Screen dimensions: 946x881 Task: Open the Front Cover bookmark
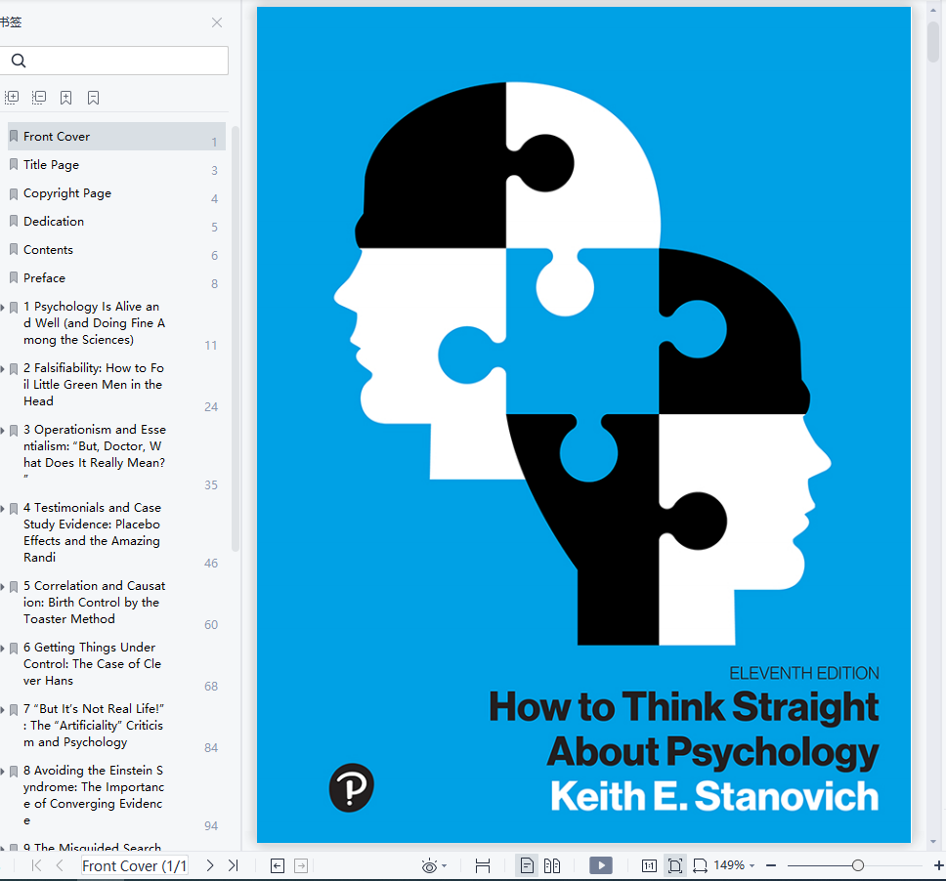pos(116,137)
